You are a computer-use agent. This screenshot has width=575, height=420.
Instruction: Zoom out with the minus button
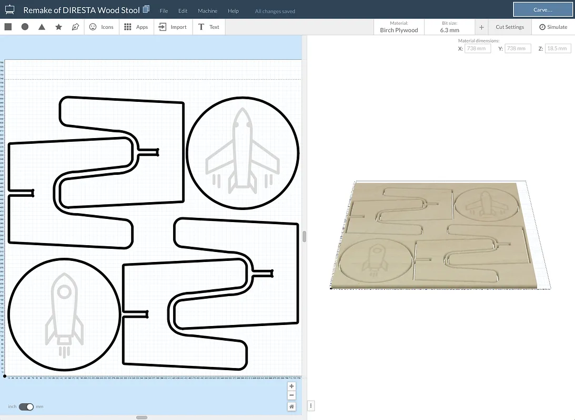tap(291, 395)
